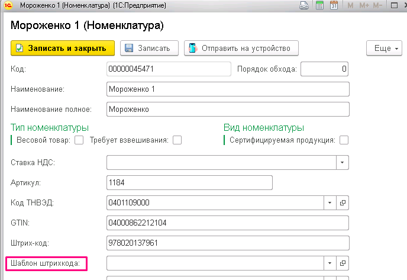The image size is (407, 280).
Task: Open the Еще menu
Action: coord(387,48)
